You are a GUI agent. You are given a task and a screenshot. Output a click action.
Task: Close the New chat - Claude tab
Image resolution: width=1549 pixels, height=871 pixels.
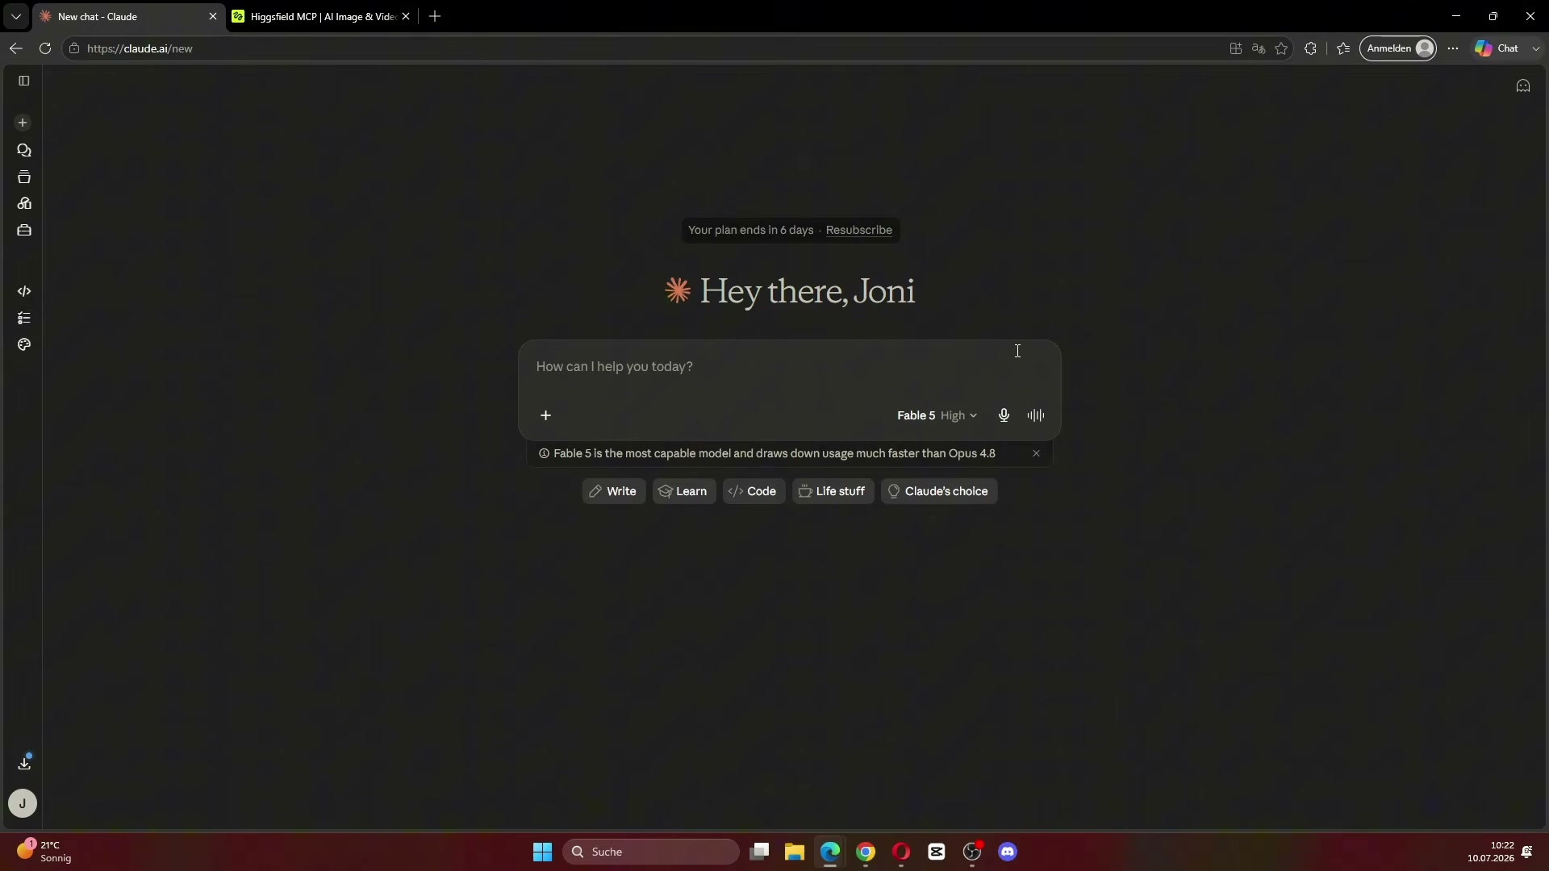pyautogui.click(x=213, y=16)
